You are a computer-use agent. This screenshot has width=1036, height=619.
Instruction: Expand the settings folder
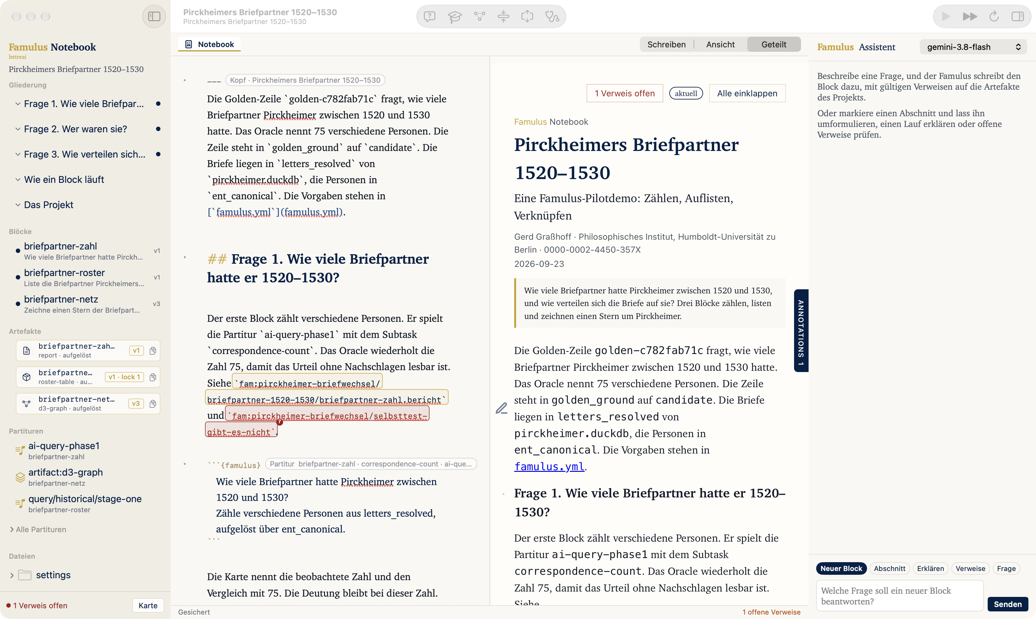(x=12, y=576)
